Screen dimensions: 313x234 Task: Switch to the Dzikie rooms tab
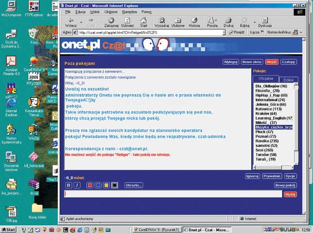(x=289, y=80)
